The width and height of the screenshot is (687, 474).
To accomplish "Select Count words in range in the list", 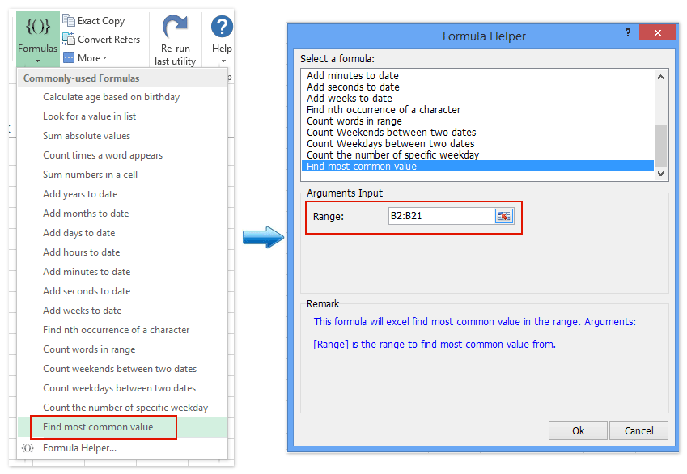I will (354, 121).
